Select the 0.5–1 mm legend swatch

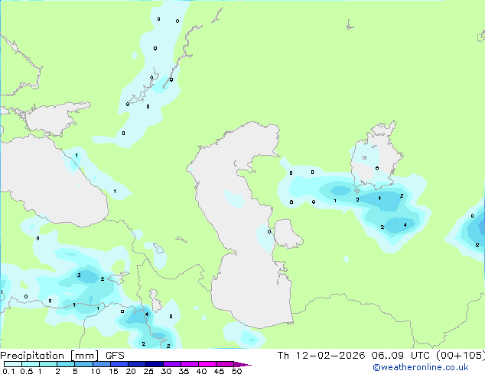31,364
